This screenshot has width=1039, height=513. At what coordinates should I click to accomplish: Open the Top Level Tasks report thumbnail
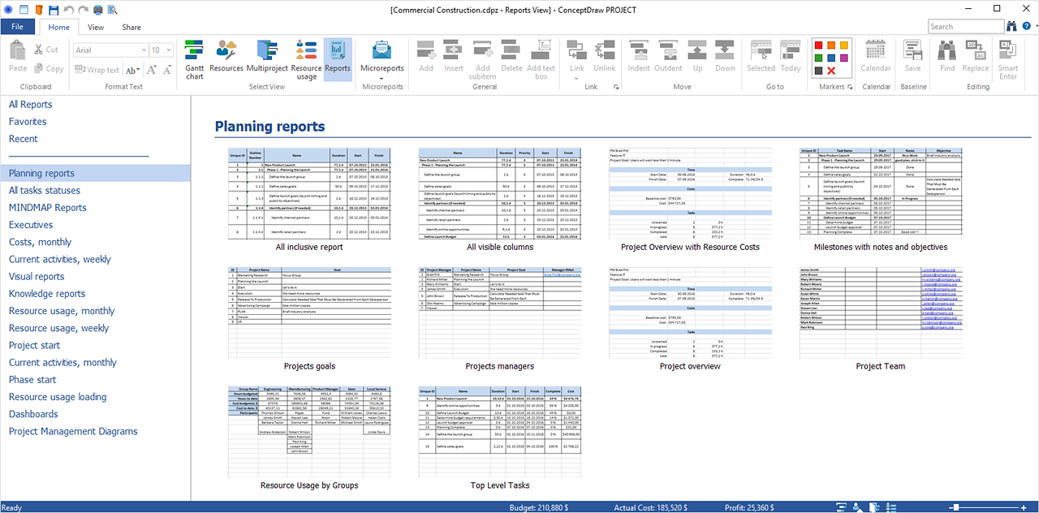pyautogui.click(x=500, y=432)
